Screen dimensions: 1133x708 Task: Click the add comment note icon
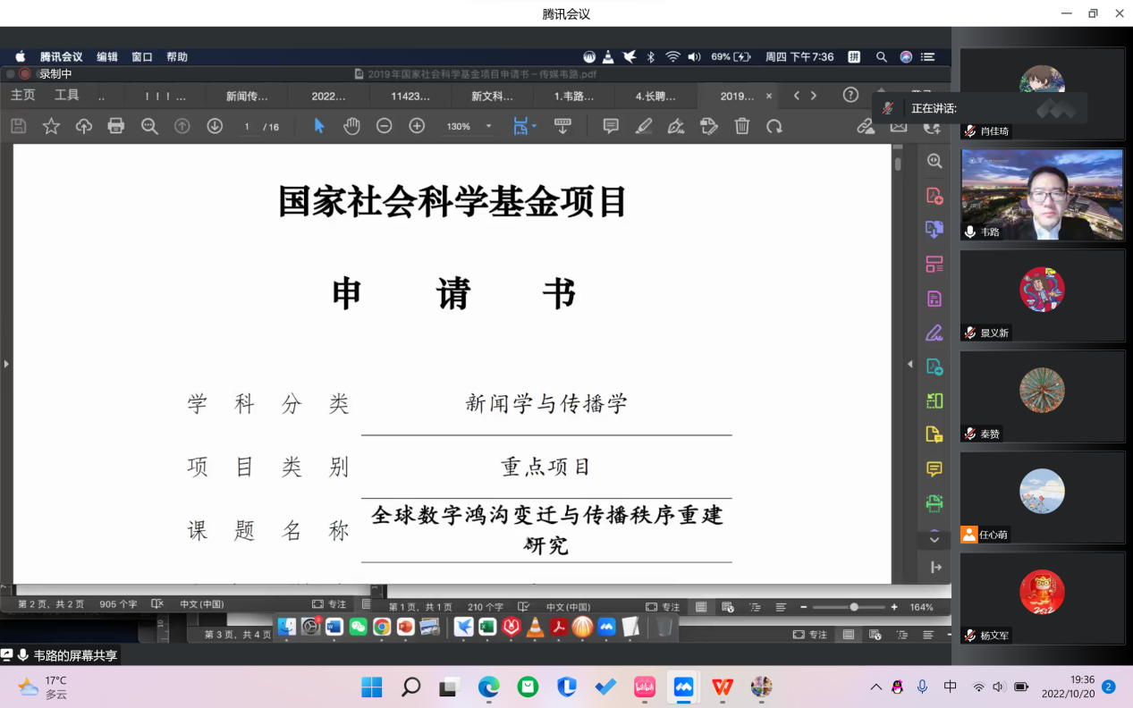(x=611, y=126)
